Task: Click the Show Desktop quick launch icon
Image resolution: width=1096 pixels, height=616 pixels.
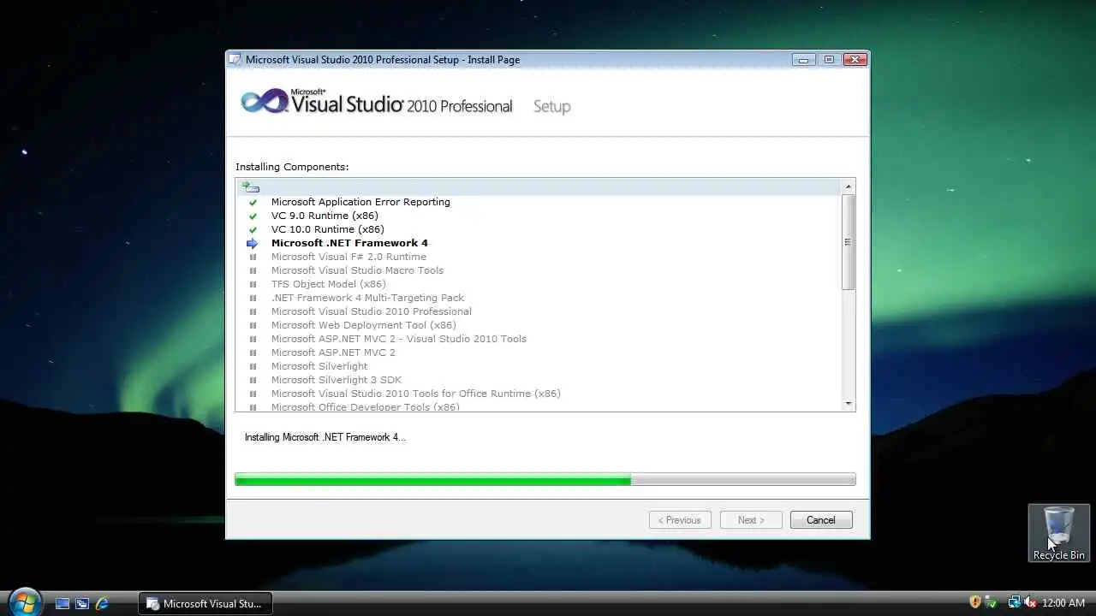Action: [63, 603]
